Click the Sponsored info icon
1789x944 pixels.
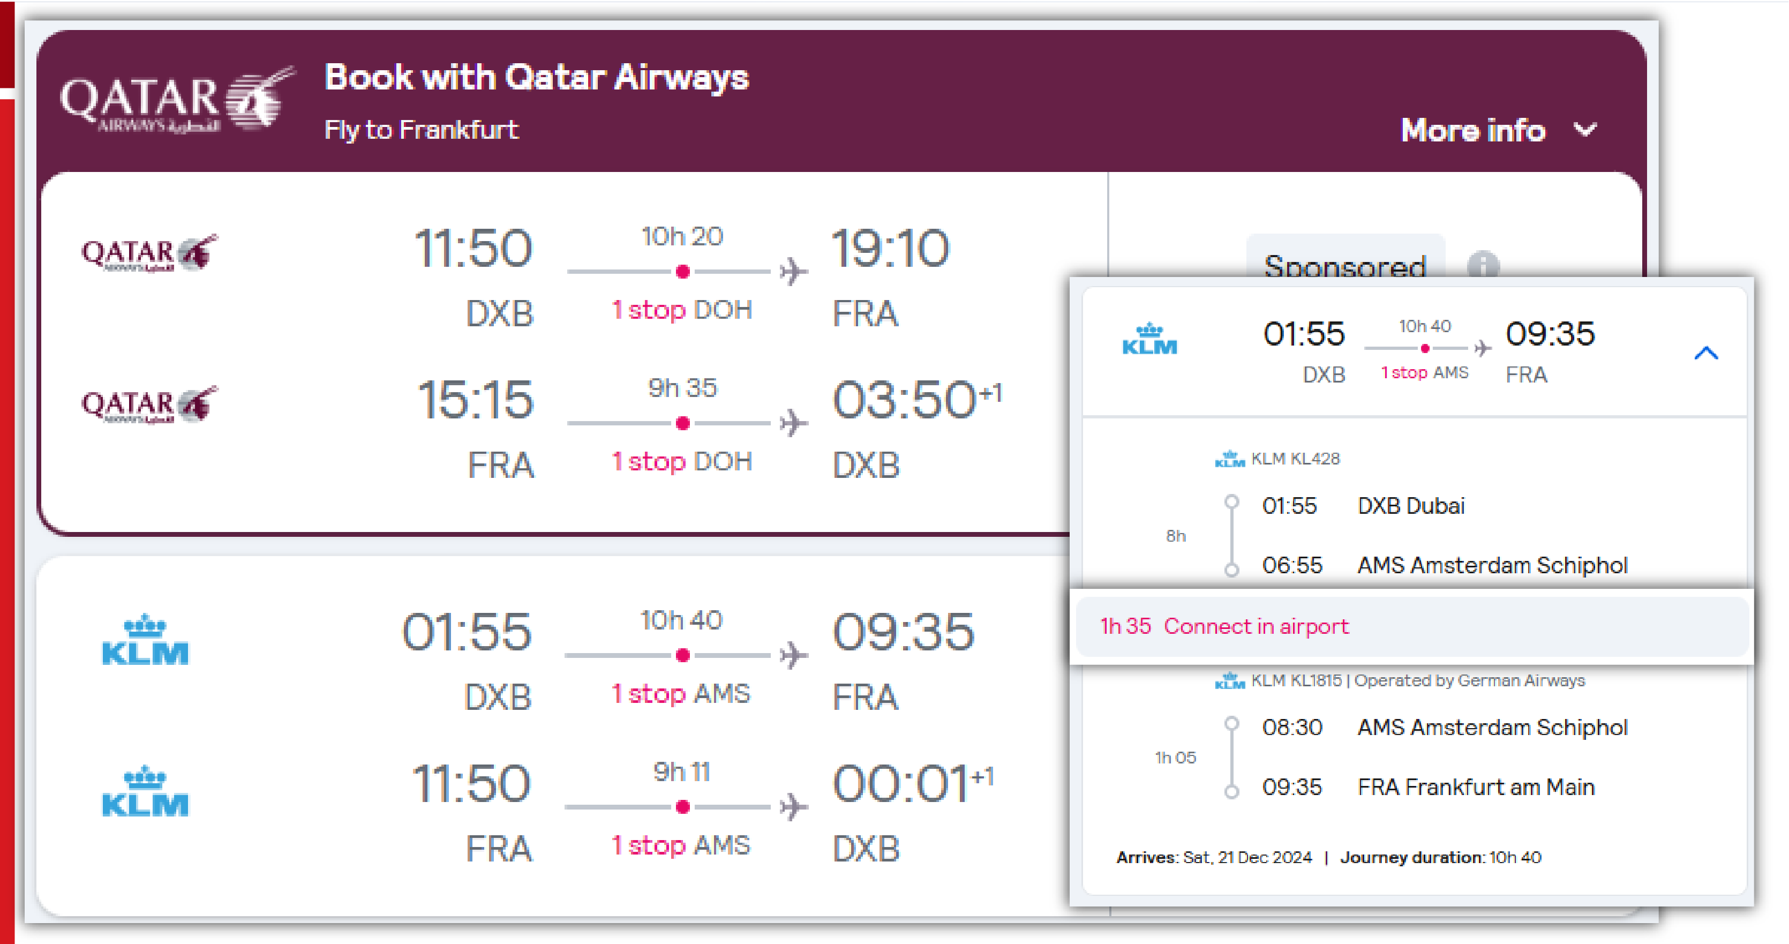pos(1483,265)
